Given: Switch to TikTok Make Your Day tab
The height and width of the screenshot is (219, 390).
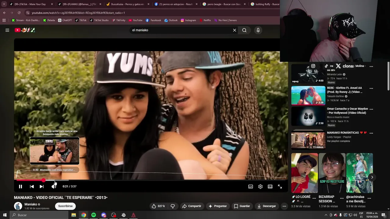Looking at the screenshot, I should click(31, 4).
